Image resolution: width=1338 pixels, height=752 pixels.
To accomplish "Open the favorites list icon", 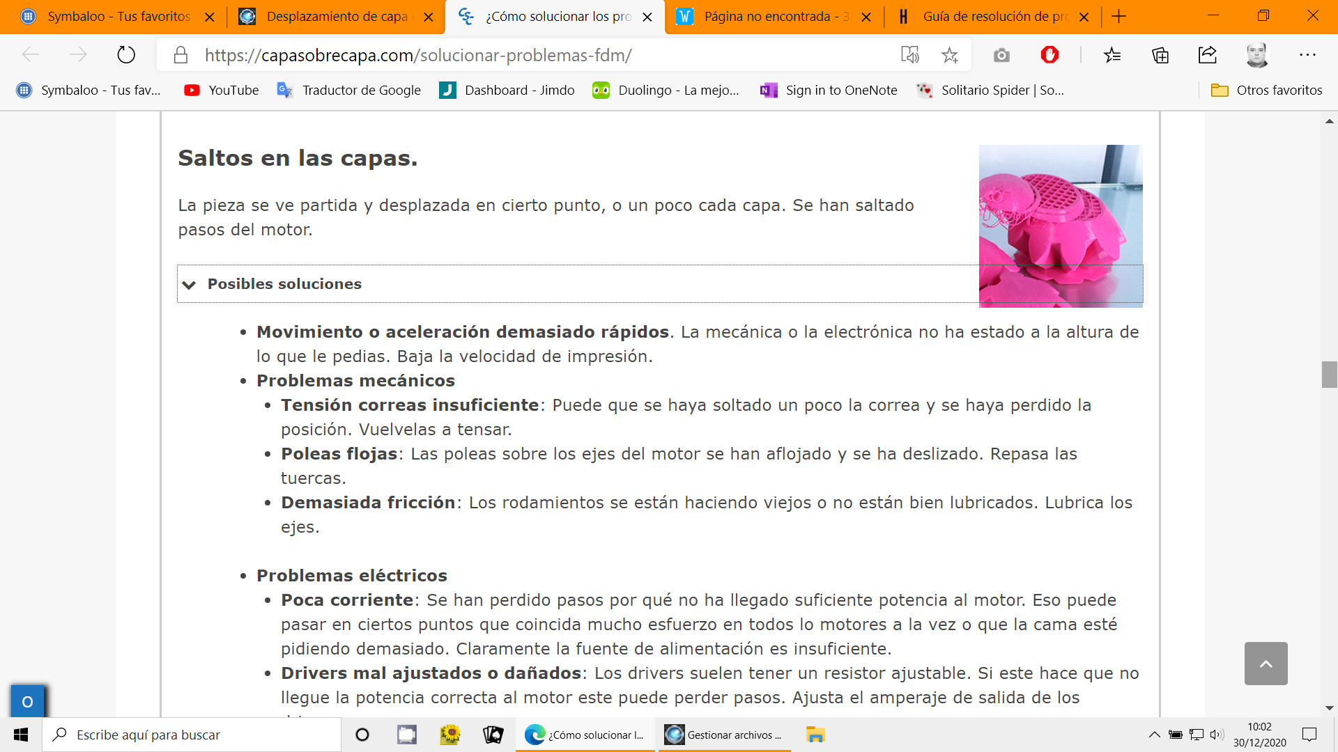I will coord(1112,55).
